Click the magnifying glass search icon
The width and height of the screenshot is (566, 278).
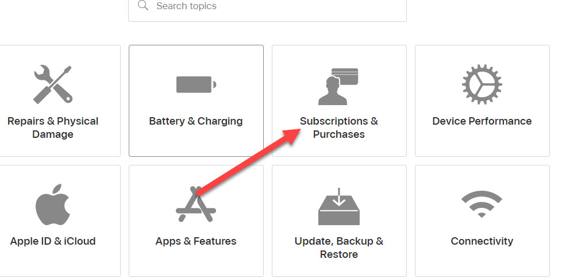[x=143, y=5]
